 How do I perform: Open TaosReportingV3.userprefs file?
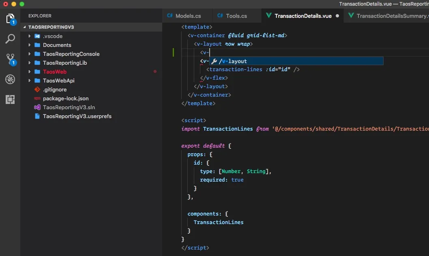click(x=77, y=116)
